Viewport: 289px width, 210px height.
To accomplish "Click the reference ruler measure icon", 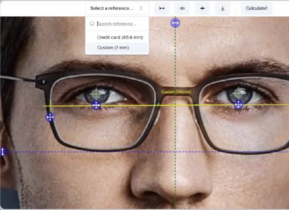I will (x=162, y=8).
